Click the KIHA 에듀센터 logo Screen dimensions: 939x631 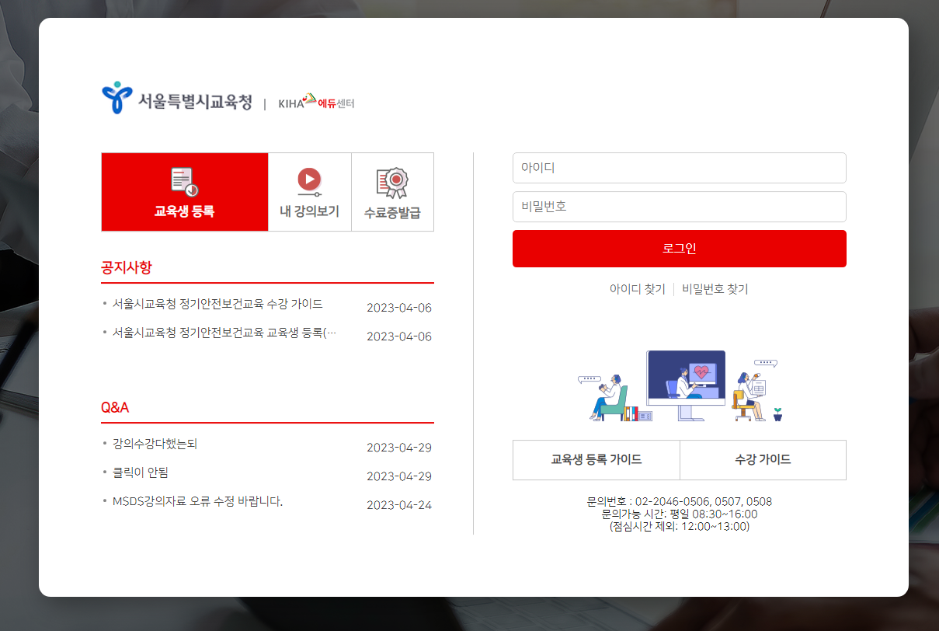coord(316,102)
